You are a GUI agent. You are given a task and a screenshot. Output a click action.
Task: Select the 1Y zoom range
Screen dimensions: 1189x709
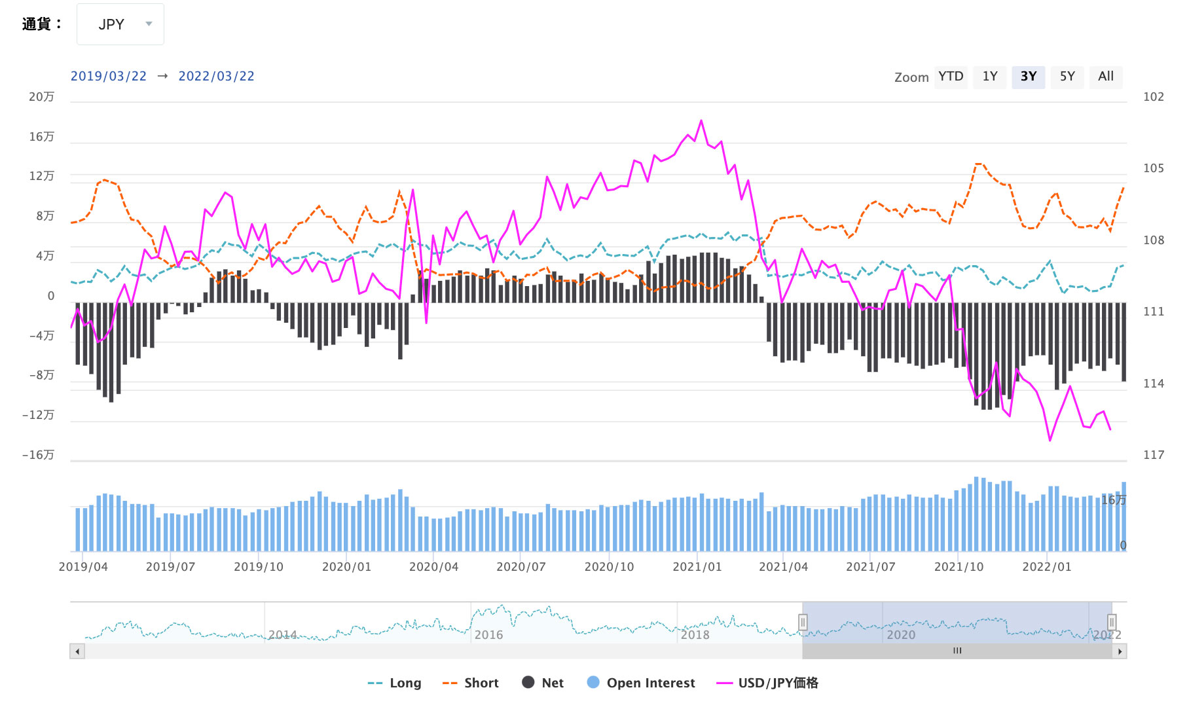point(990,77)
